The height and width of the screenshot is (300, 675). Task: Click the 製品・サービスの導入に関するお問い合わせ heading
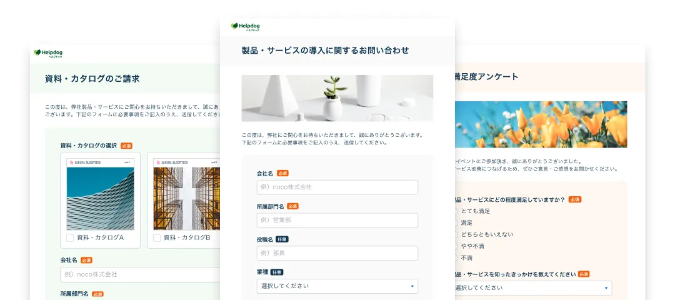pos(326,51)
